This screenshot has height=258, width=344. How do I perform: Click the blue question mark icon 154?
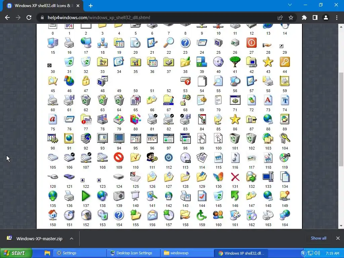119,215
